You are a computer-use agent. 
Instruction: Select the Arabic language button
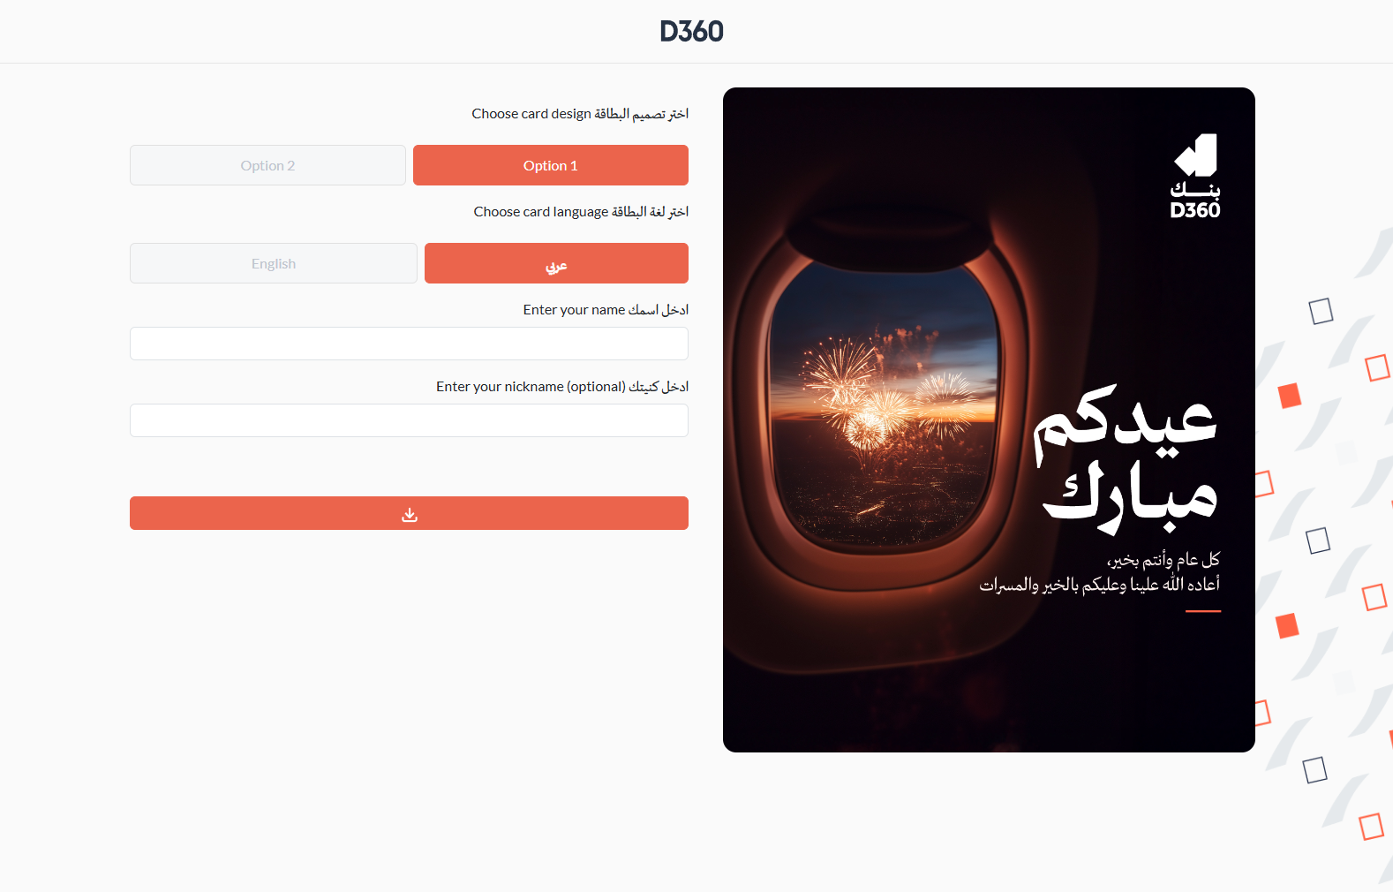click(x=556, y=263)
